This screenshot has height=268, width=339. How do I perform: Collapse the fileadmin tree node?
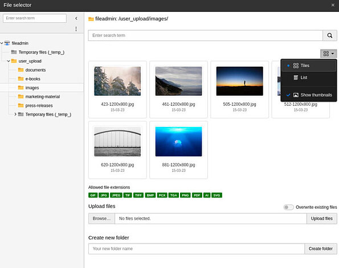2,43
